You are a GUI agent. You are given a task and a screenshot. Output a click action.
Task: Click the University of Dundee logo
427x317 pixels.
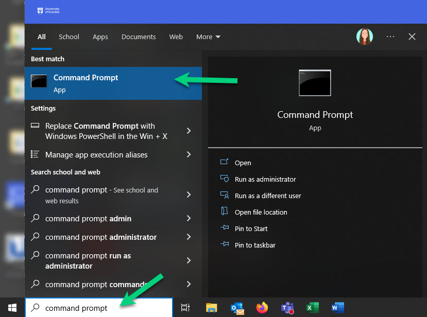click(x=48, y=11)
